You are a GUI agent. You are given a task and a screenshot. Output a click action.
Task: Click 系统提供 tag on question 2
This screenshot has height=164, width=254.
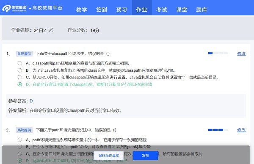pos(24,130)
